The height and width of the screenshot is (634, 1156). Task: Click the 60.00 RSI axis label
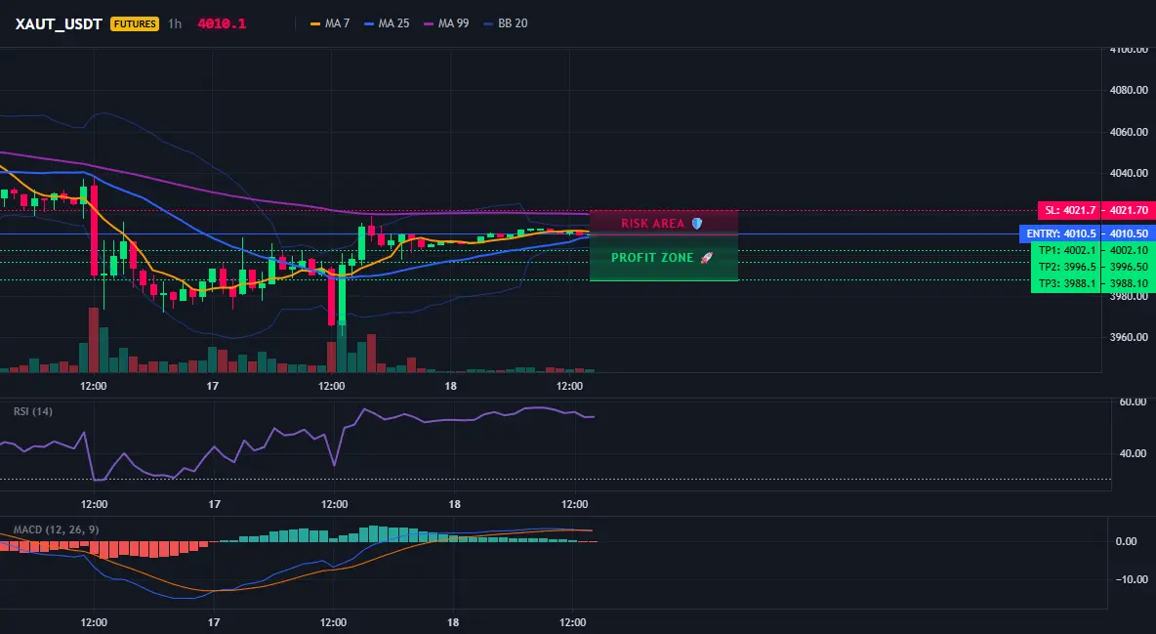point(1133,402)
